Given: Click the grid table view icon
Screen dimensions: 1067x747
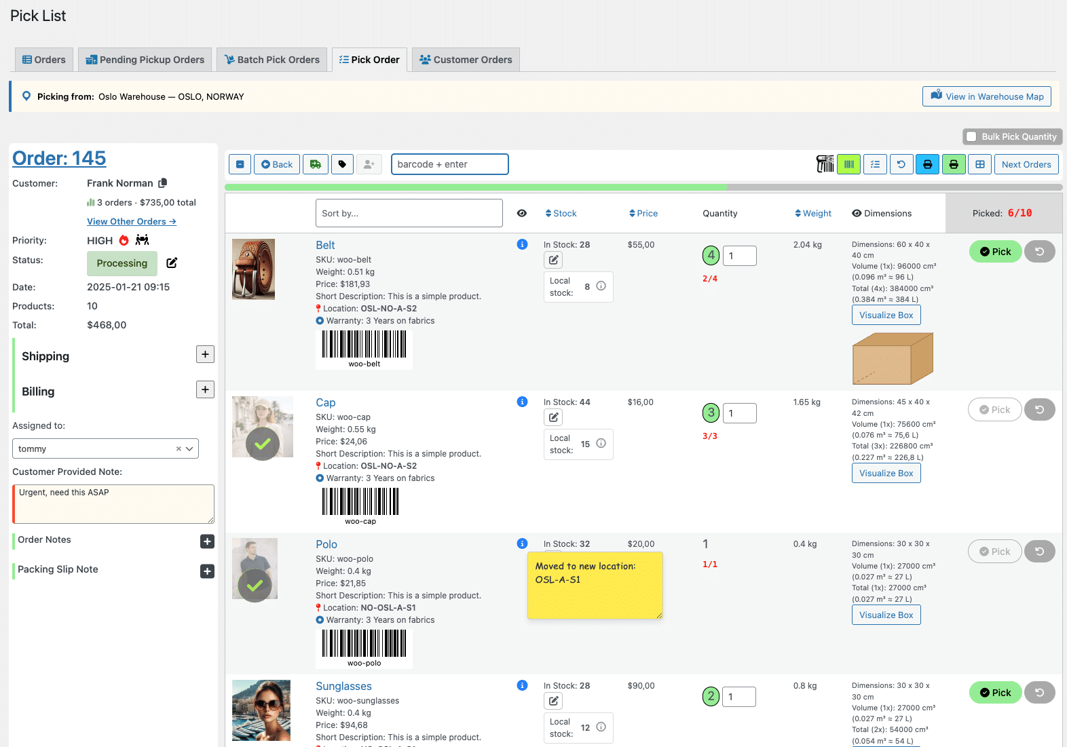Looking at the screenshot, I should 979,164.
